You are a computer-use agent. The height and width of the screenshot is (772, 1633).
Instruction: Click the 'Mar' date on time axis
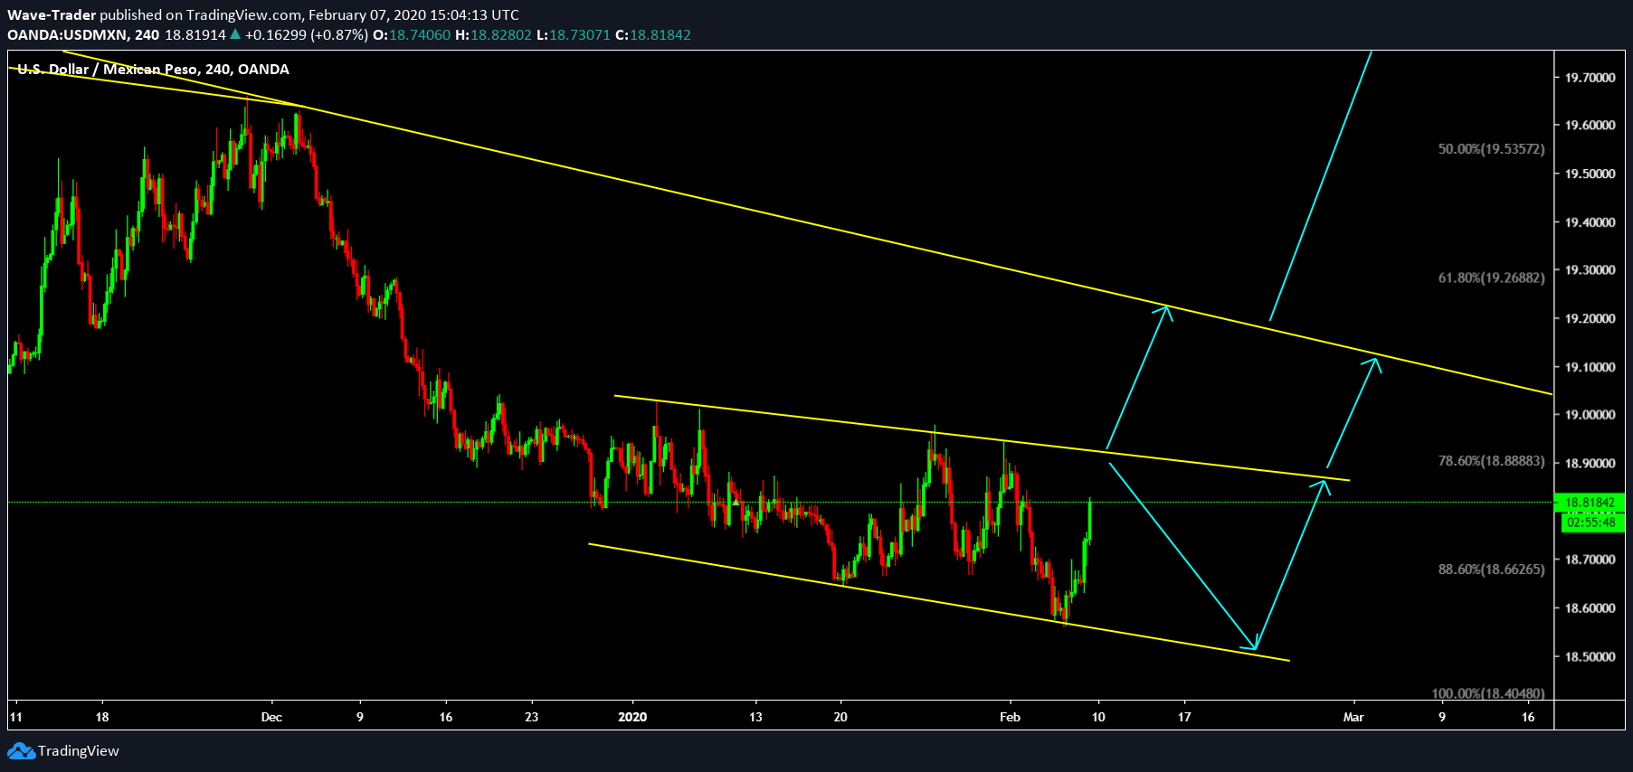point(1353,717)
